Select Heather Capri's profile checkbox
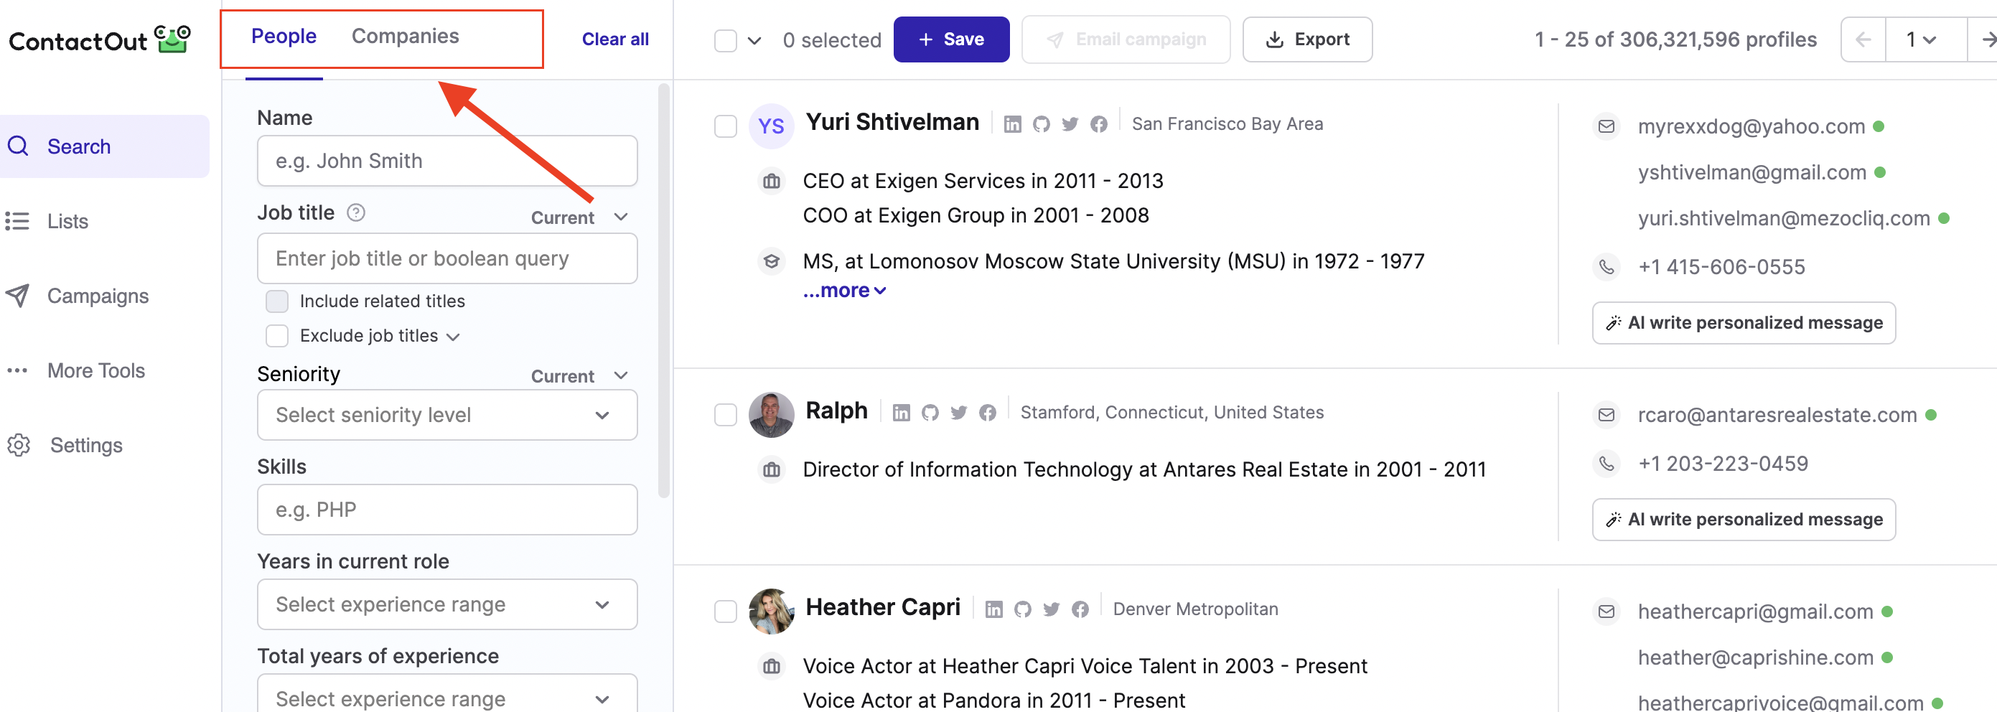 click(725, 612)
